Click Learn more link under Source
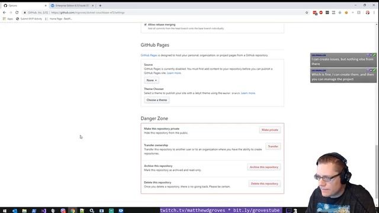The image size is (379, 213). 174,73
